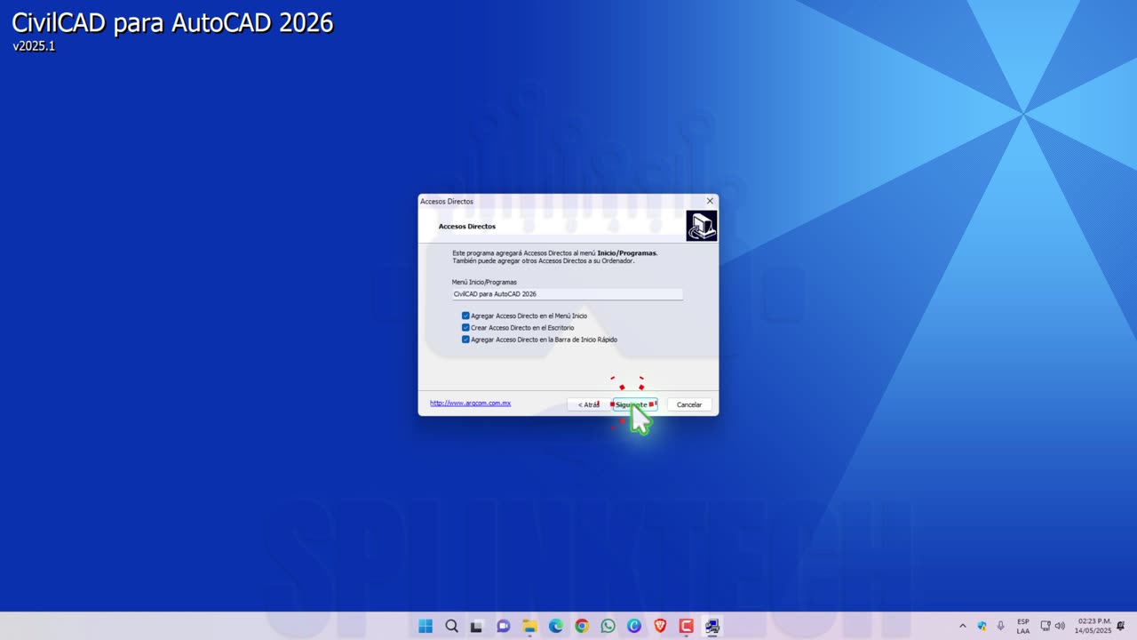Continue with the Siguiente button
The image size is (1137, 640).
coord(634,404)
